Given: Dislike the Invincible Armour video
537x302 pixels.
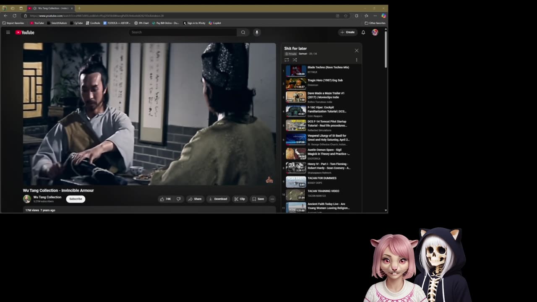Looking at the screenshot, I should pos(179,199).
